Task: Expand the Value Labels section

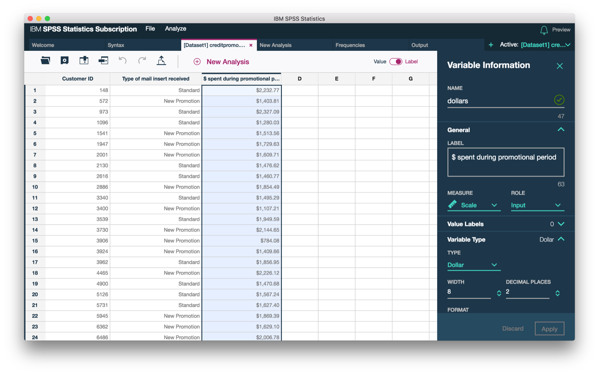Action: (x=561, y=224)
